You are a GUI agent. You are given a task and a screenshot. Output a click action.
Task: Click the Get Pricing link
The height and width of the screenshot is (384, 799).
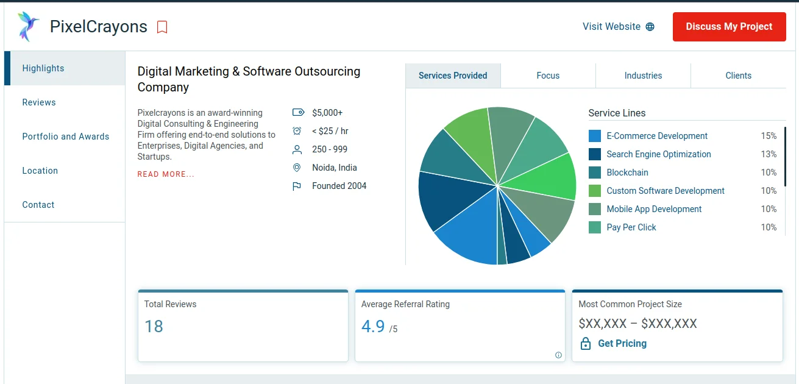(622, 343)
